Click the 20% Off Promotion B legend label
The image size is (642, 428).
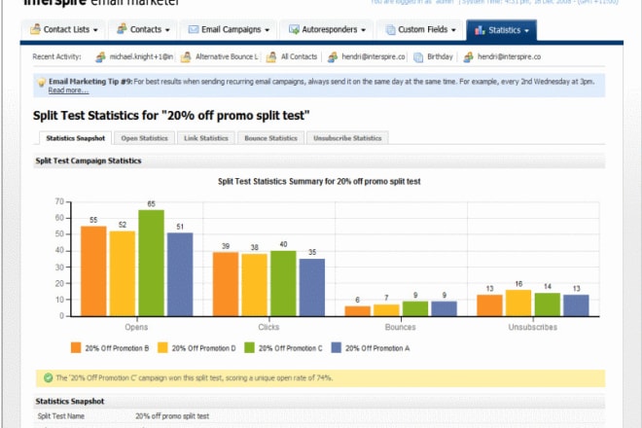pyautogui.click(x=117, y=348)
